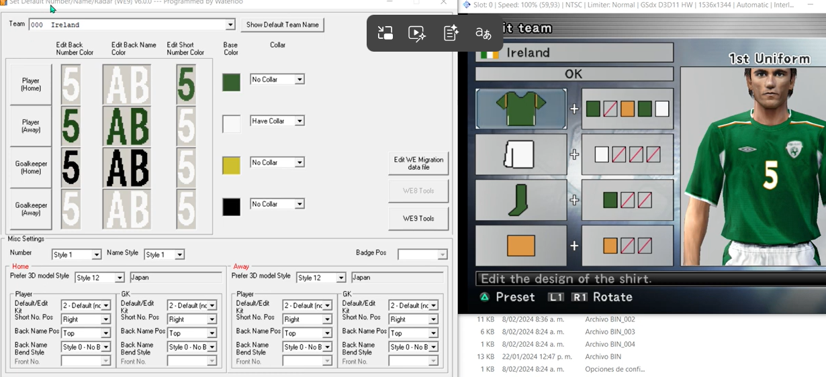The height and width of the screenshot is (377, 826).
Task: Click the white swatch in the shirt color row
Action: point(662,109)
